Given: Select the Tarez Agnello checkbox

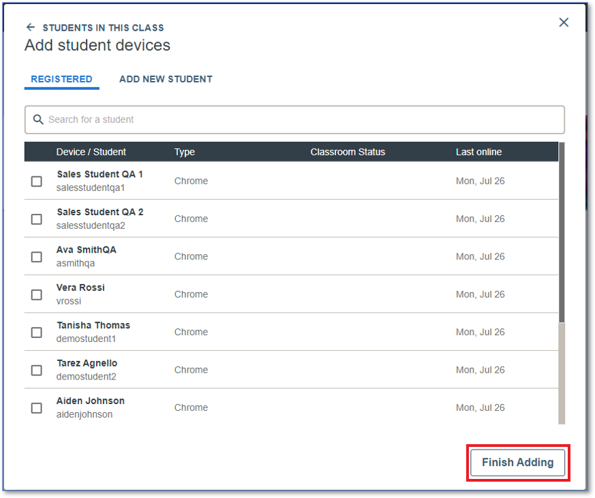Looking at the screenshot, I should coord(36,370).
